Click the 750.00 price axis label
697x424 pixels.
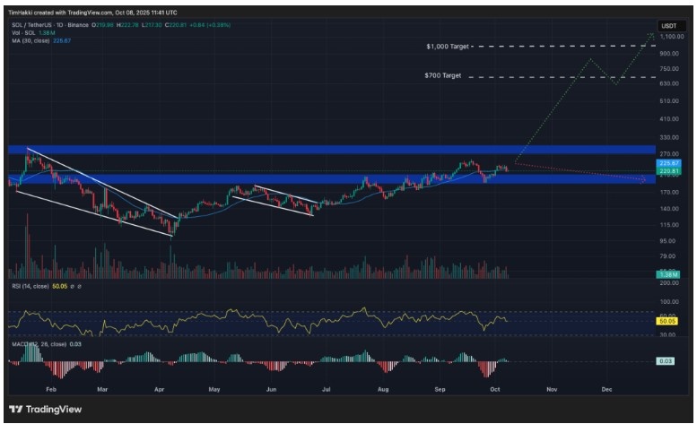click(669, 69)
